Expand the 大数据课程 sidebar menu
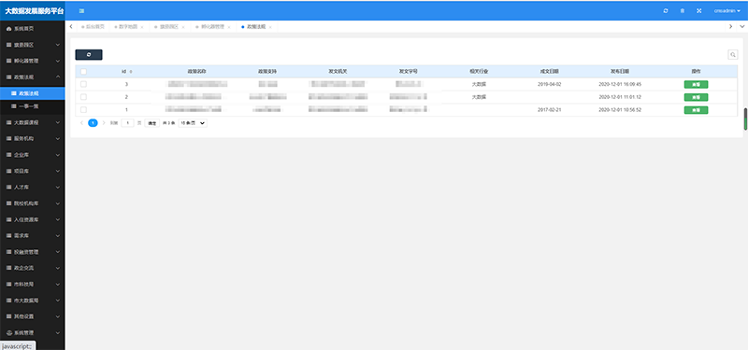 tap(33, 122)
